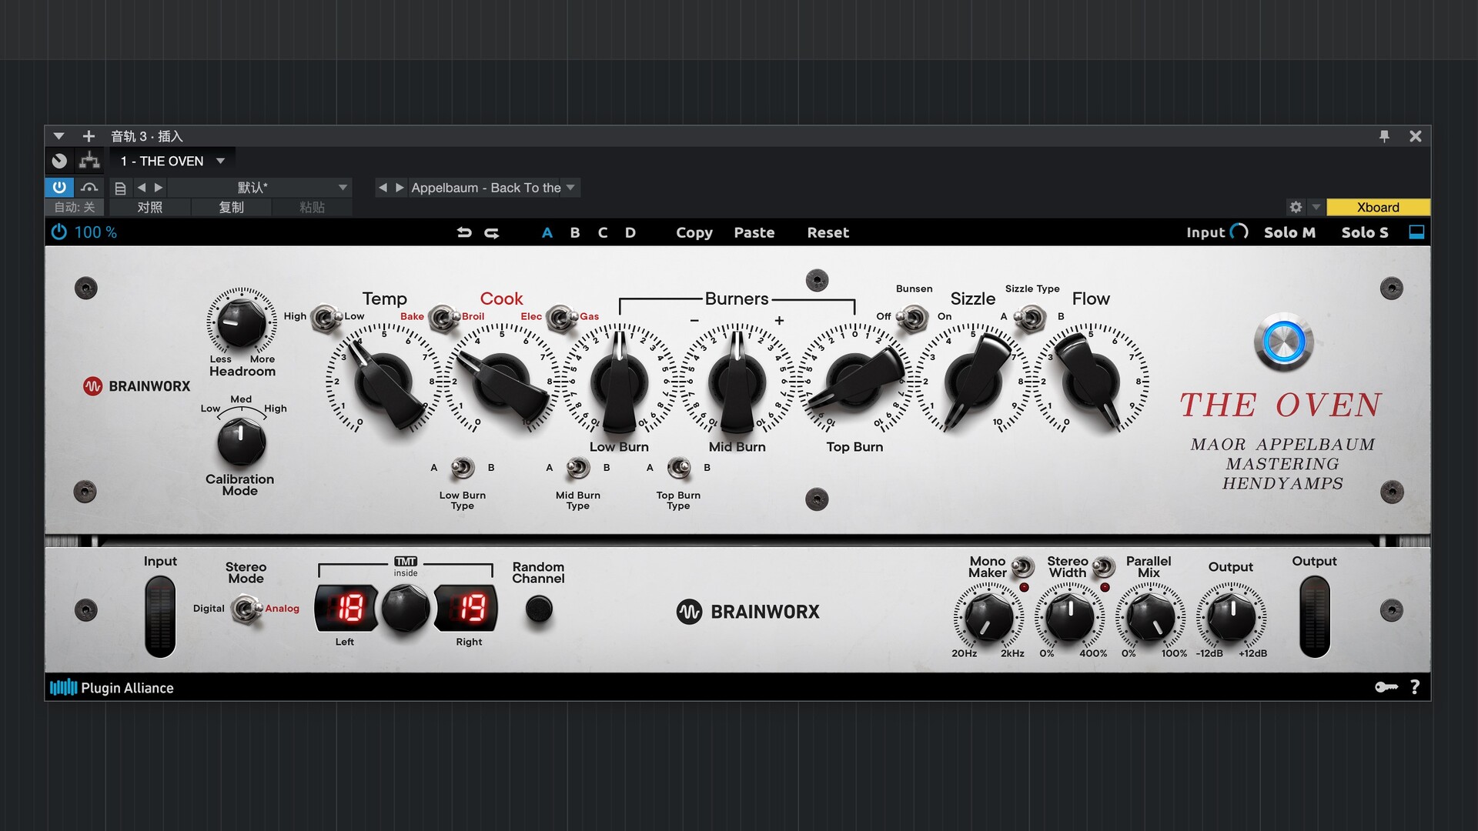The height and width of the screenshot is (831, 1478).
Task: Toggle the Mono Maker switch
Action: 1022,567
